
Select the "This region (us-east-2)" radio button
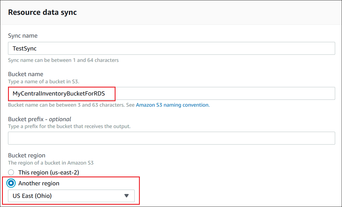click(x=11, y=172)
